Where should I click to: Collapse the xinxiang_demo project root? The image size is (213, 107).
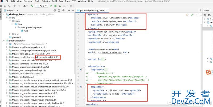4,14
